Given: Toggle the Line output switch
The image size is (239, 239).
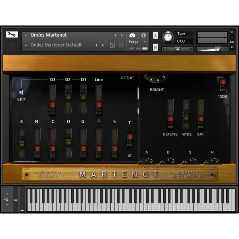Looking at the screenshot, I should [x=99, y=99].
